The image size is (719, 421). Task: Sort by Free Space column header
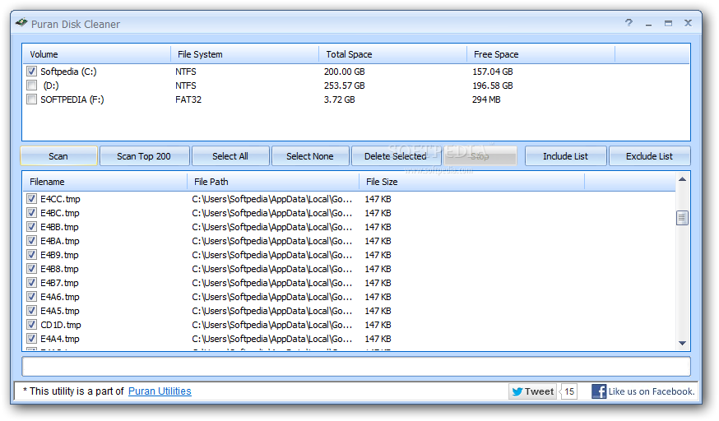(x=541, y=54)
